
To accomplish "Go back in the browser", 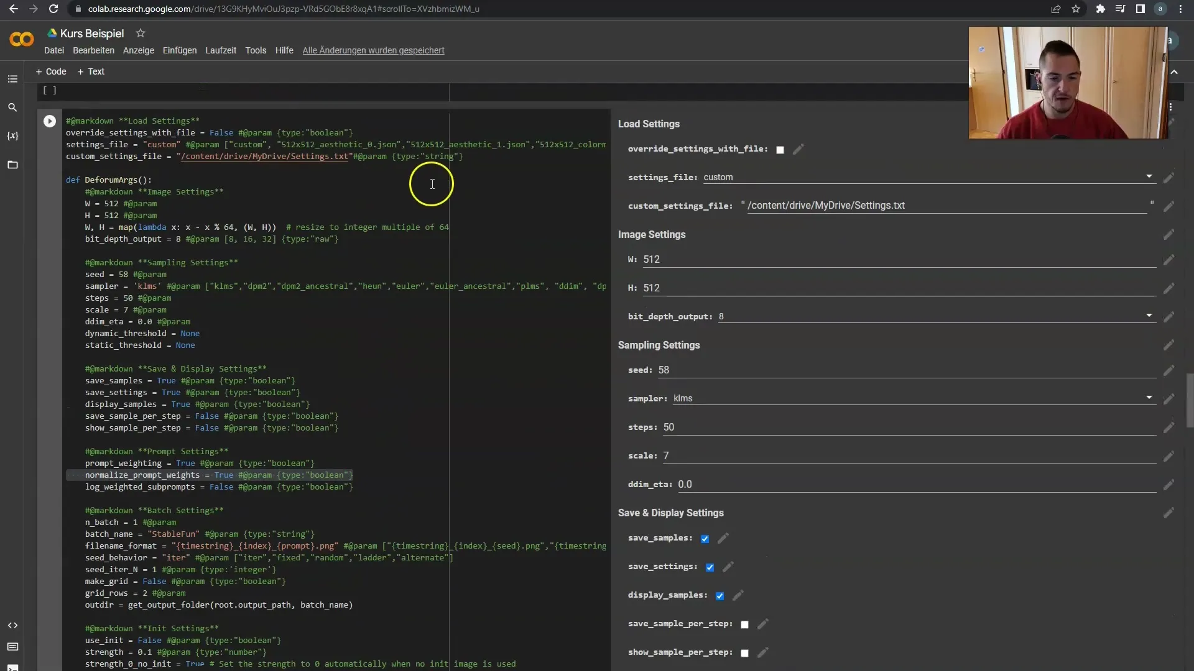I will point(13,9).
